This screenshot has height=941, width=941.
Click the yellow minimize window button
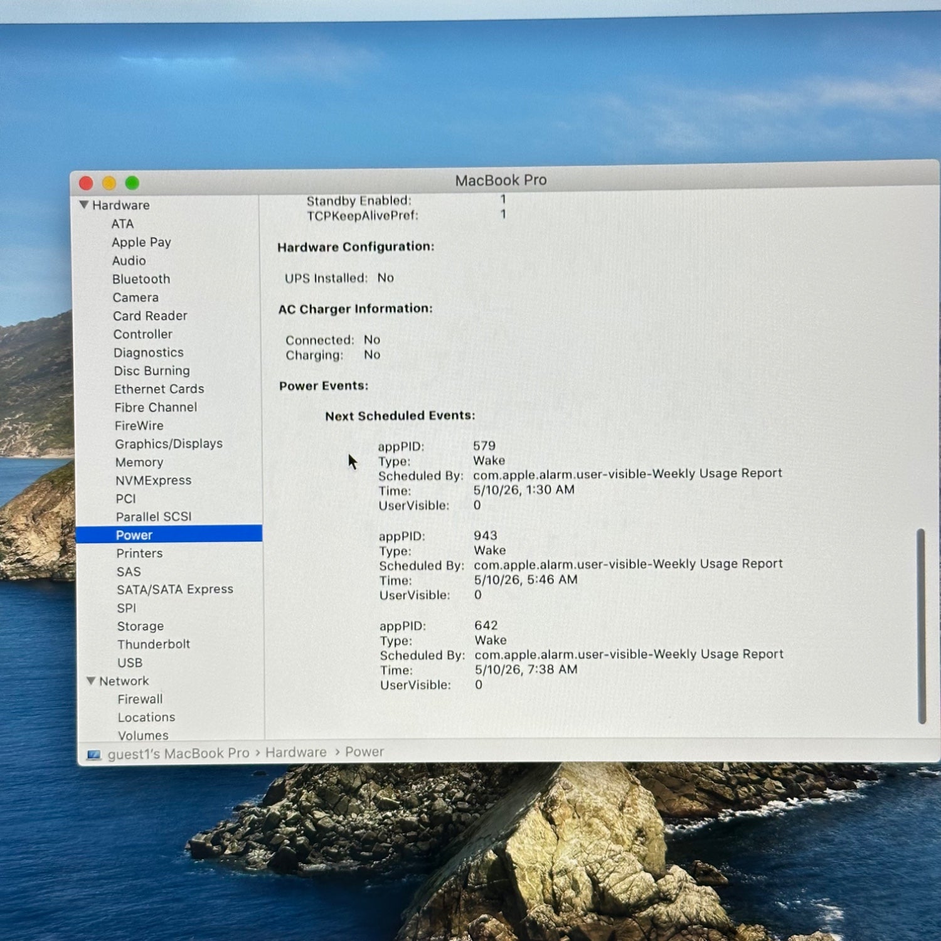pyautogui.click(x=109, y=183)
